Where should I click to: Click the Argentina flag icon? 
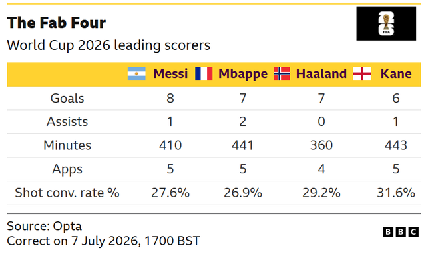click(136, 74)
